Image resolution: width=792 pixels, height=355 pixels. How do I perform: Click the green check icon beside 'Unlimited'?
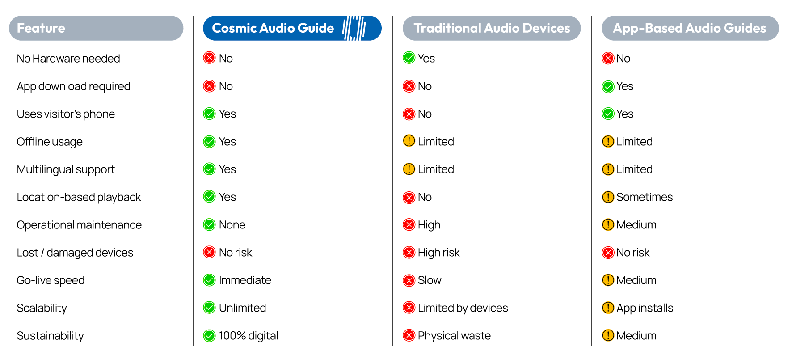pyautogui.click(x=209, y=308)
